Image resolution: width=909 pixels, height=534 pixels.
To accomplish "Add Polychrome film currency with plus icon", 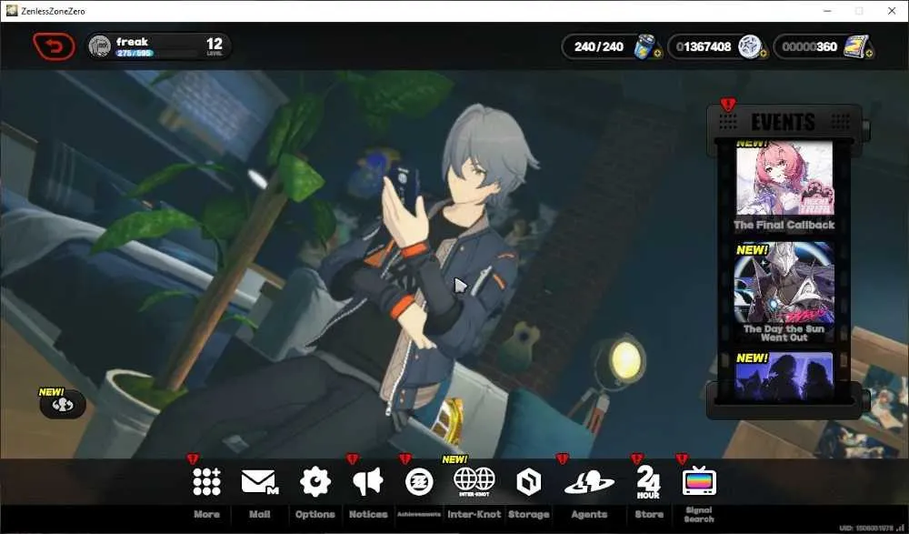I will (869, 54).
